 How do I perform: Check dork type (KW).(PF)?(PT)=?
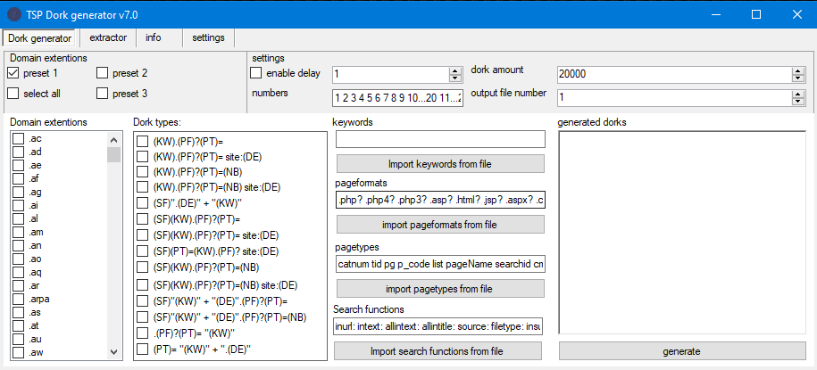pos(142,142)
